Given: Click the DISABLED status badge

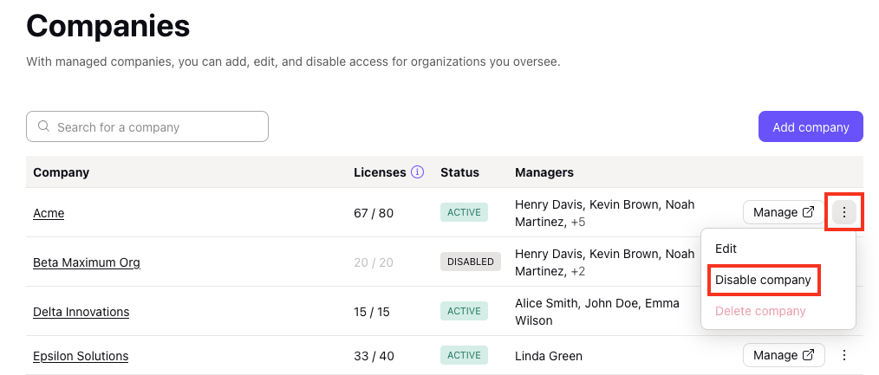Looking at the screenshot, I should tap(471, 262).
